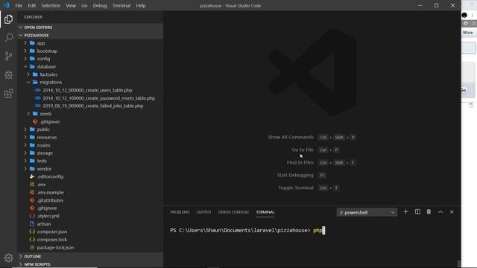Open create_password_resets_table.php migration file

[99, 98]
